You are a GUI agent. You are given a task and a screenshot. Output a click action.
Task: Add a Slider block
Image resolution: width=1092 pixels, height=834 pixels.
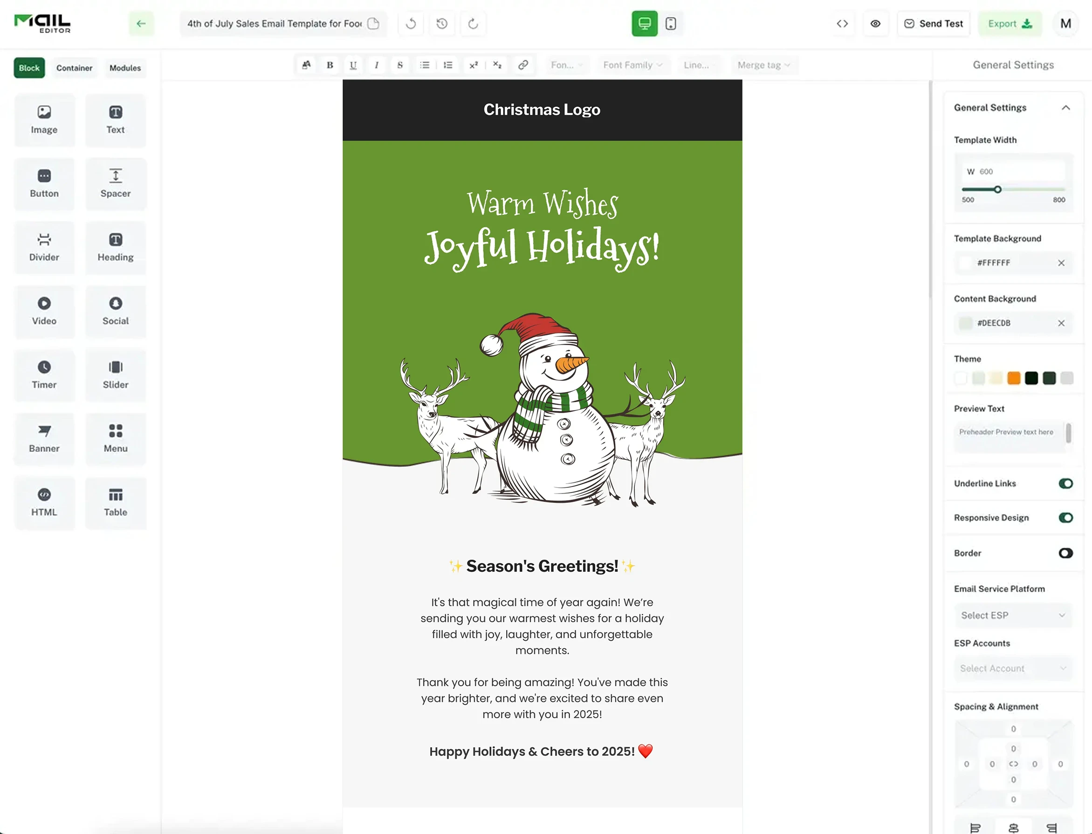[116, 375]
